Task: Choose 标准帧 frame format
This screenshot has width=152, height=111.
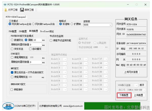Action: pyautogui.click(x=61, y=24)
